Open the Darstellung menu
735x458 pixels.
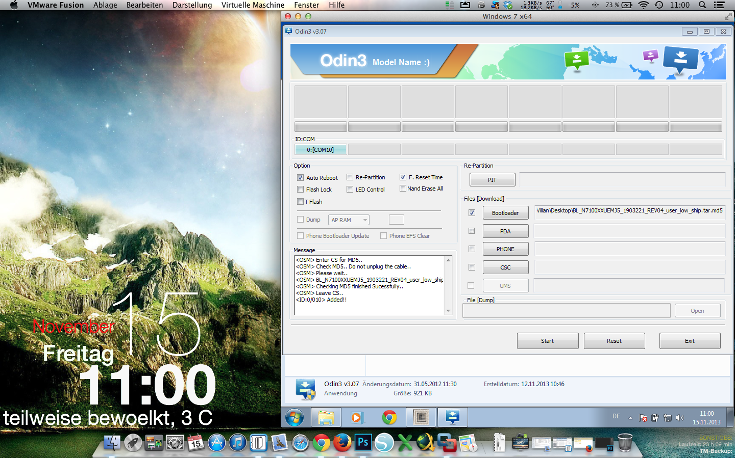192,5
